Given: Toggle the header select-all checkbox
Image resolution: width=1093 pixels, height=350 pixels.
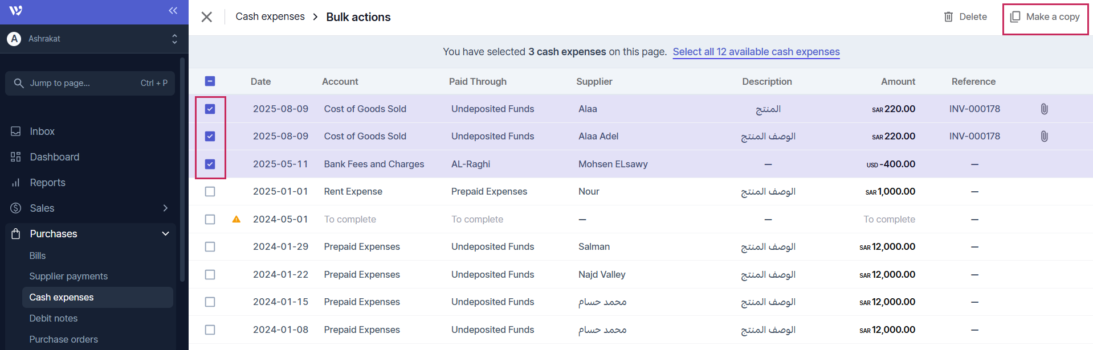Looking at the screenshot, I should 210,81.
